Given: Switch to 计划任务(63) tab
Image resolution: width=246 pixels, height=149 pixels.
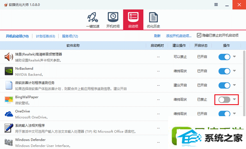Looking at the screenshot, I should click(x=46, y=36).
